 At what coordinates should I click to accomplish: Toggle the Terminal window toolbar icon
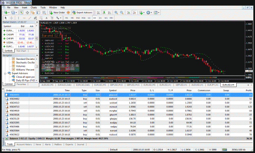click(x=38, y=13)
